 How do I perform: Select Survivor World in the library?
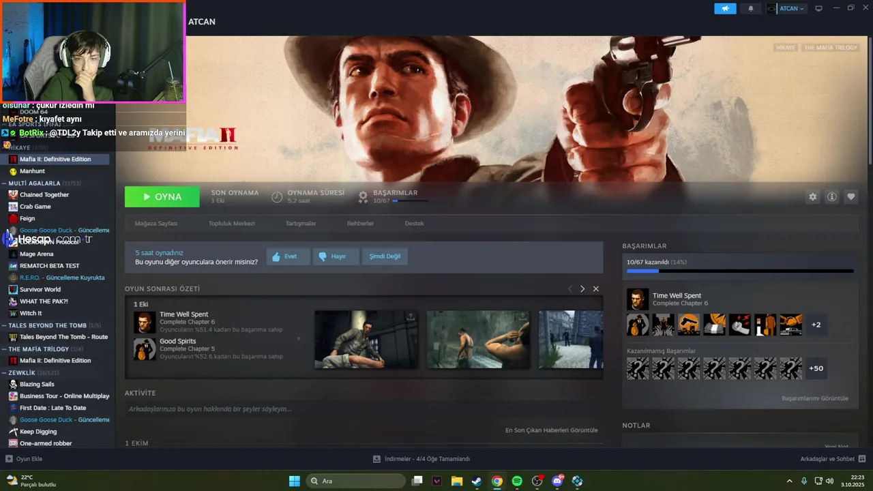40,289
